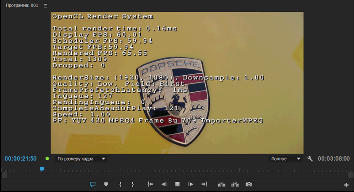The height and width of the screenshot is (192, 354).
Task: Click the 'Программа: 001' panel title
Action: [22, 5]
